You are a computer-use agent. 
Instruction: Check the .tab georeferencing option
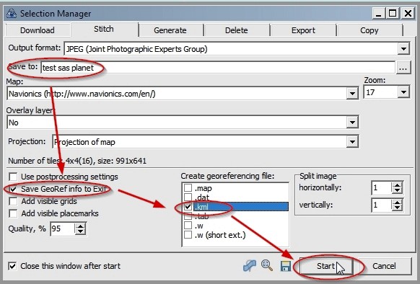(x=188, y=216)
